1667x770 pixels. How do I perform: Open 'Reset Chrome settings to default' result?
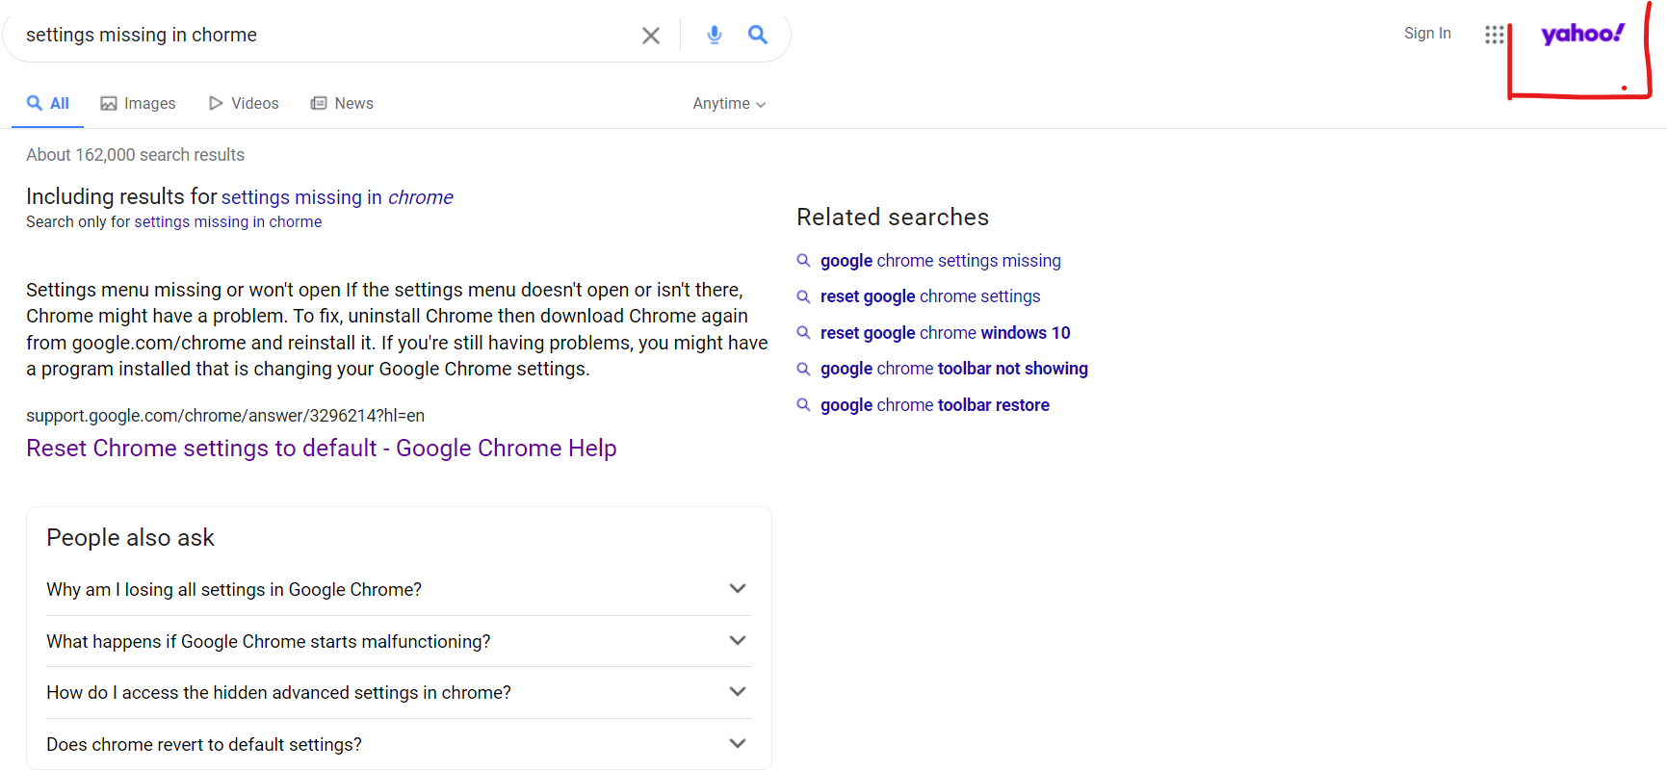pyautogui.click(x=321, y=449)
